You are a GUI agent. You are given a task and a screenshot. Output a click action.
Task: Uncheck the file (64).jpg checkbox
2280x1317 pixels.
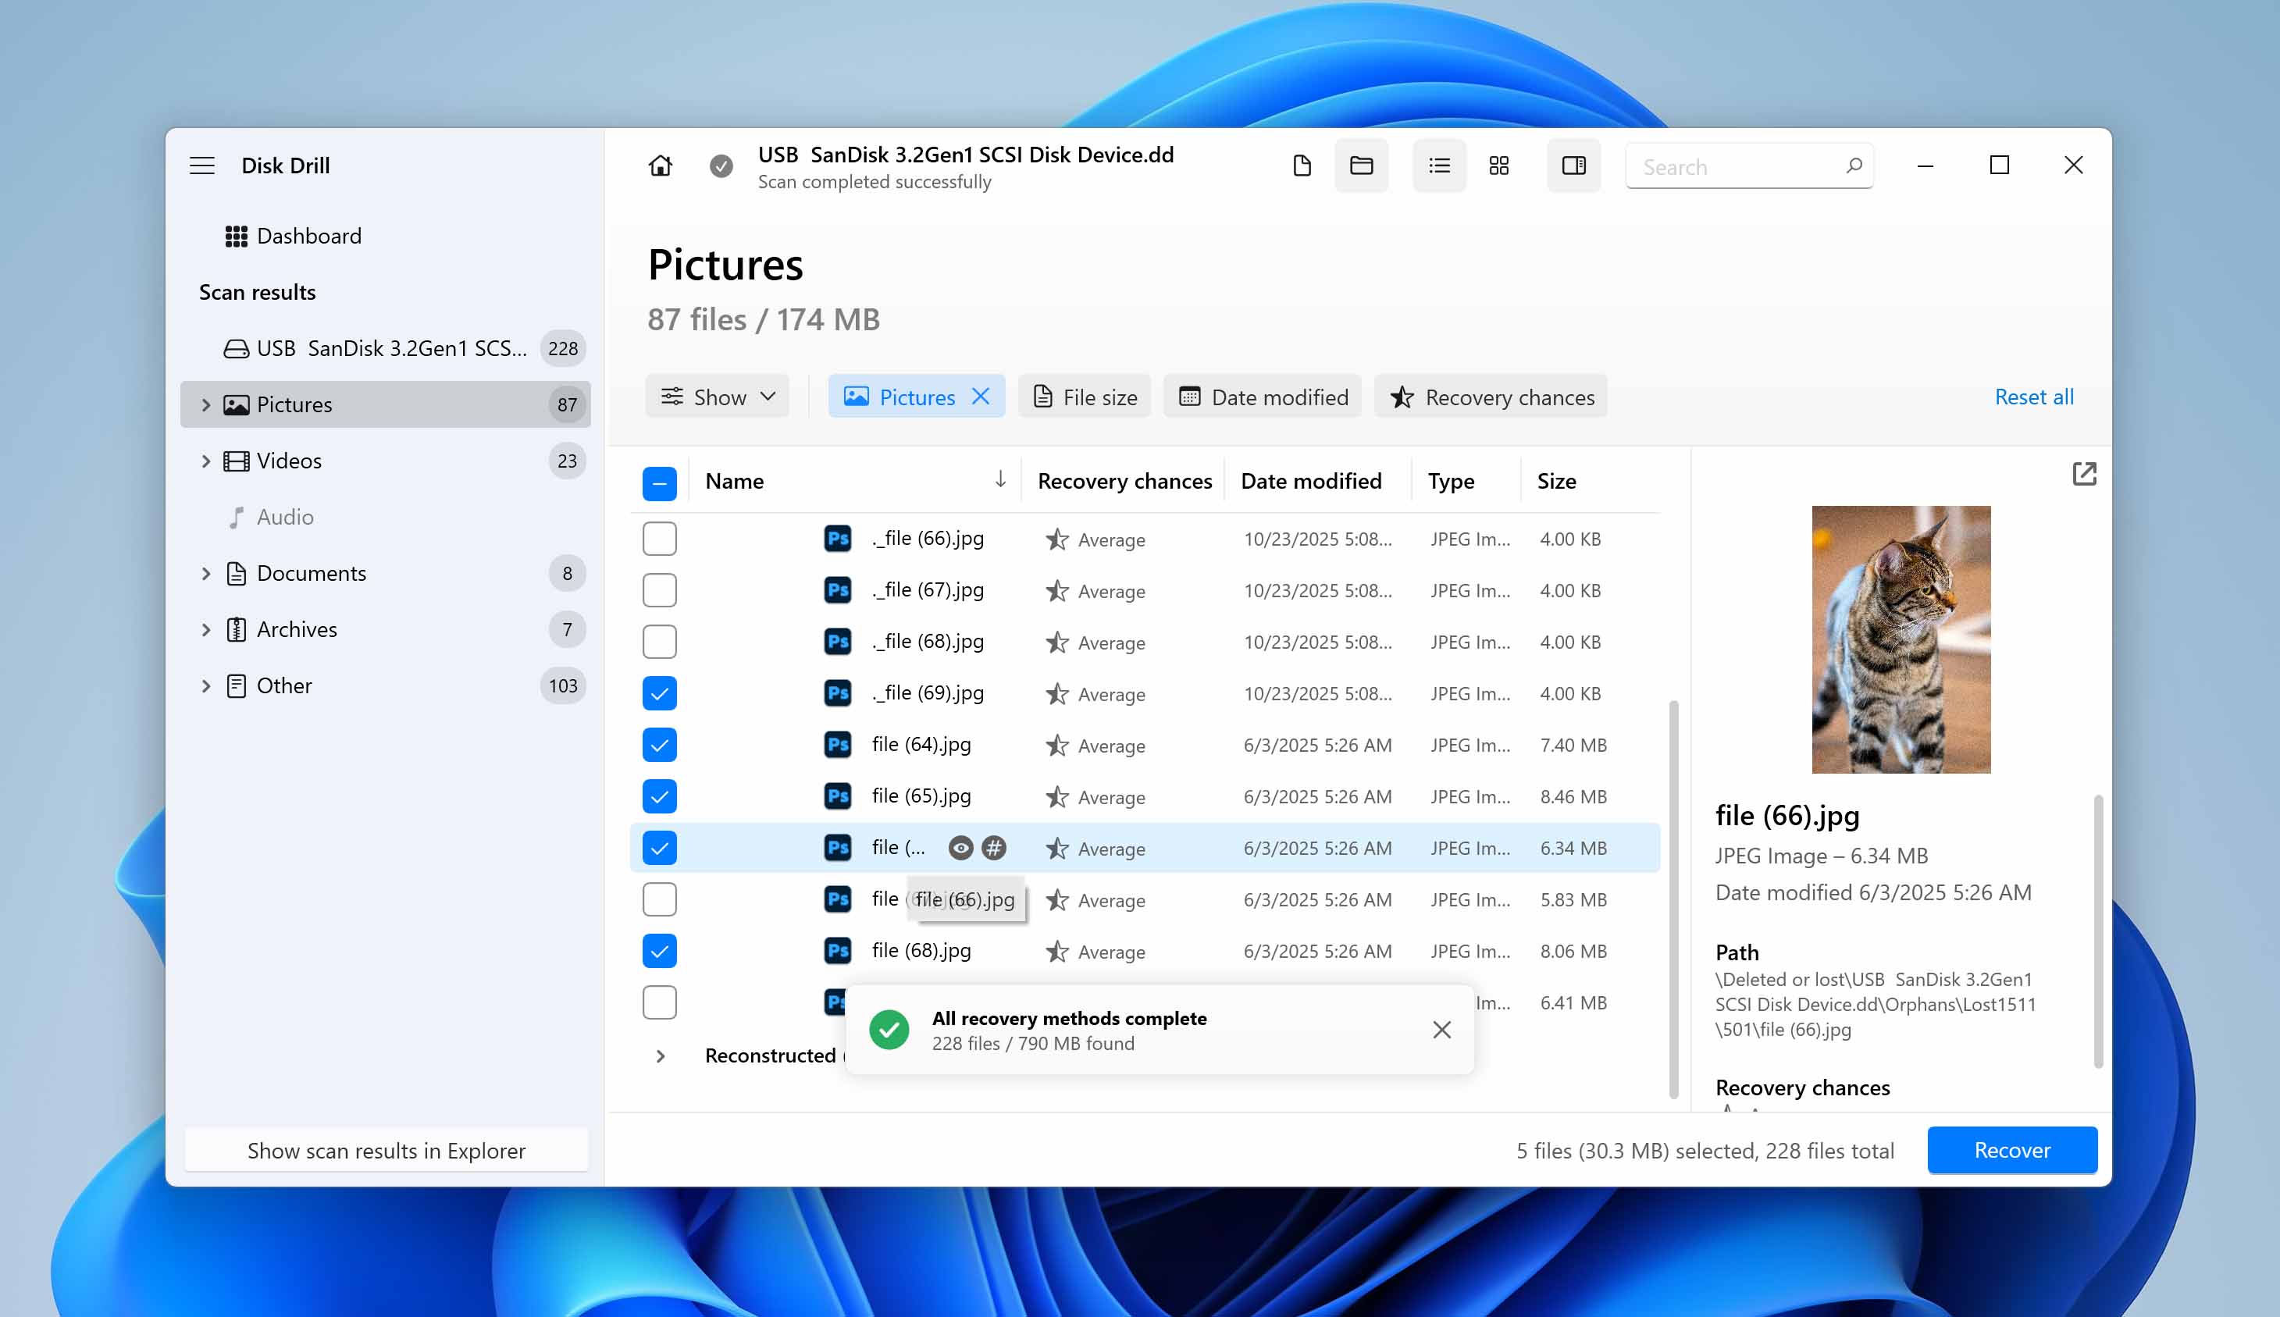[659, 746]
